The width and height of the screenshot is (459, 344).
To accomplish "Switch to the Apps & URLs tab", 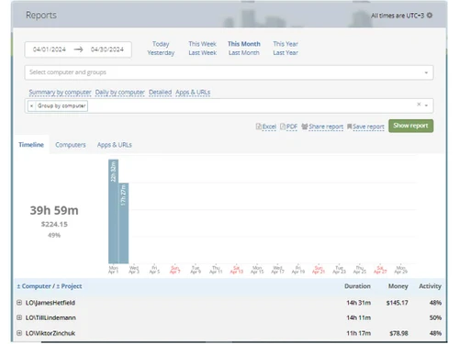I will (115, 145).
